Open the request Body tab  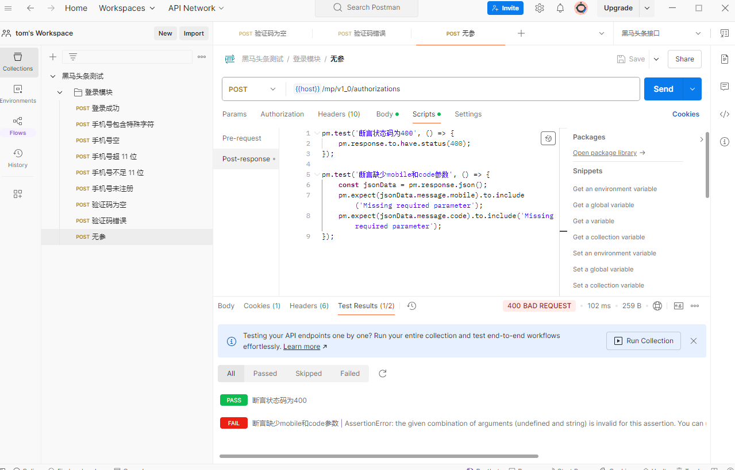[x=387, y=114]
